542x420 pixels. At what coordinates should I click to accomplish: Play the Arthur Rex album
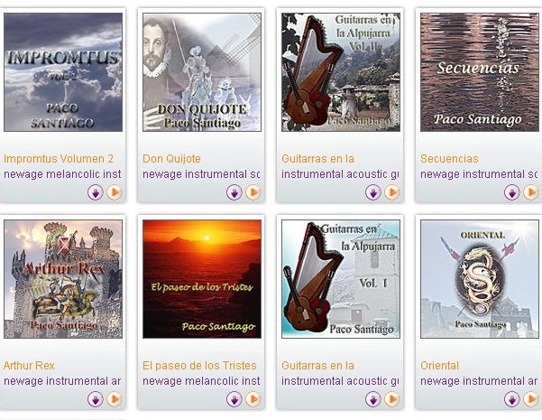[115, 399]
